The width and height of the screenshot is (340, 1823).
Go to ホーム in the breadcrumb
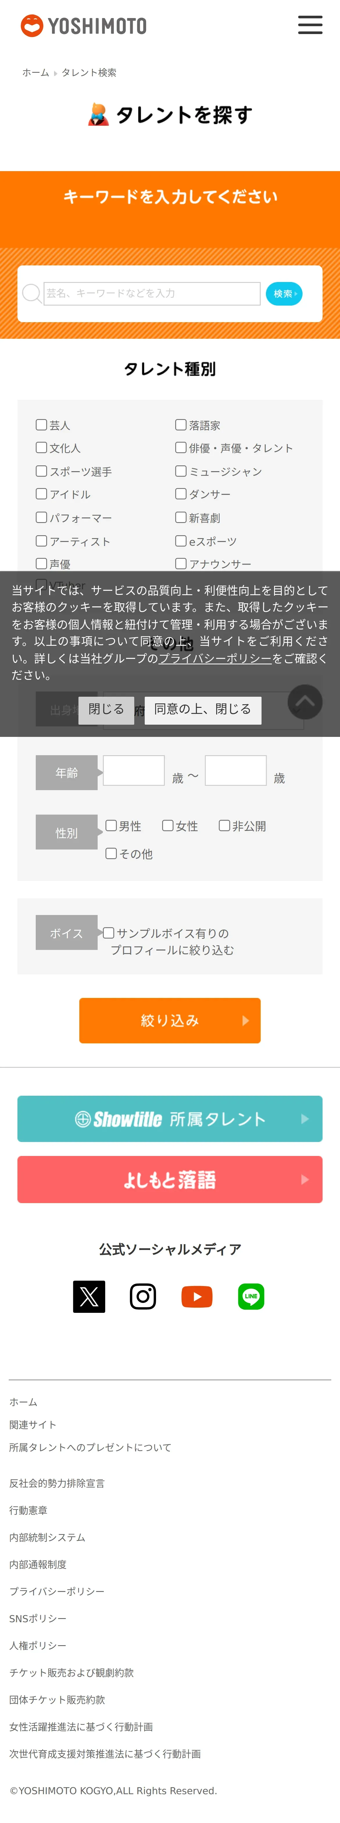point(35,73)
